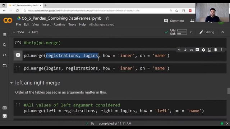The image size is (230, 129).
Task: Open the terminal icon in sidebar
Action: click(x=5, y=116)
